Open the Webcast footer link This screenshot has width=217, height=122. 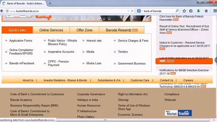click(170, 100)
